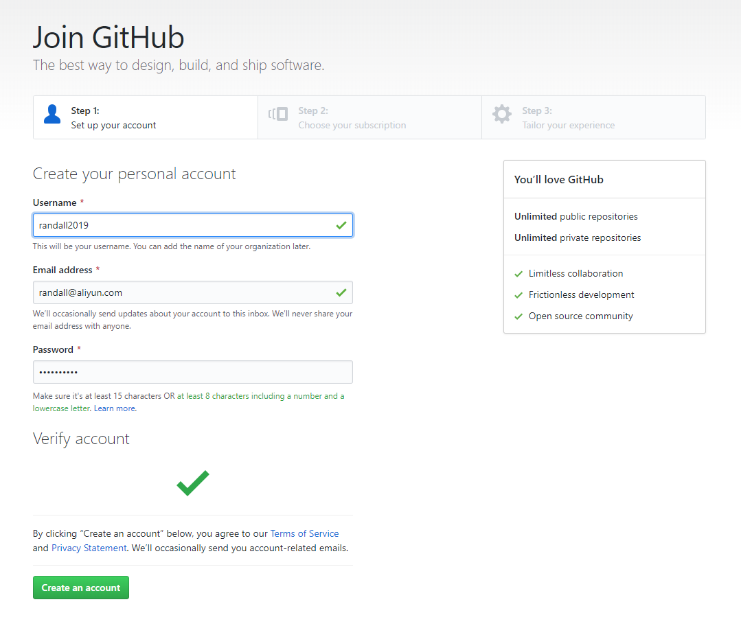This screenshot has height=626, width=741.
Task: Click the Step 2 subscription icon
Action: click(278, 114)
